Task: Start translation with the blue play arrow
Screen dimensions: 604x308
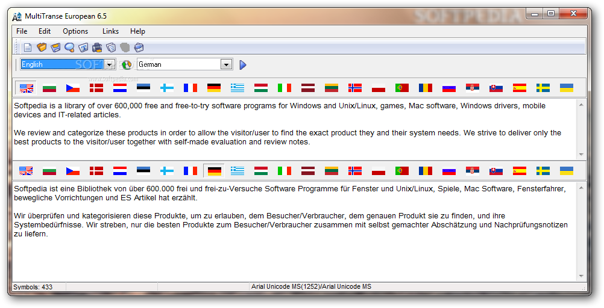Action: [243, 64]
